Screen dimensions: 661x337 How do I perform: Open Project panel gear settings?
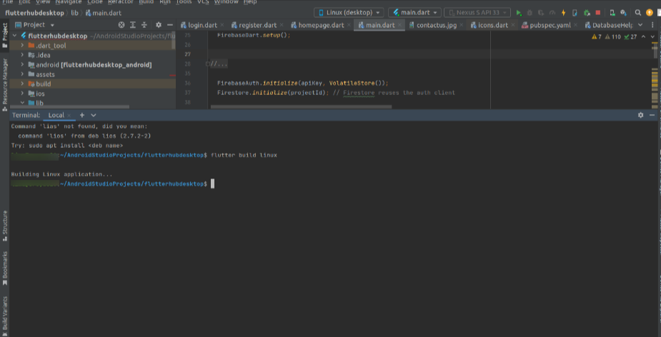click(158, 25)
